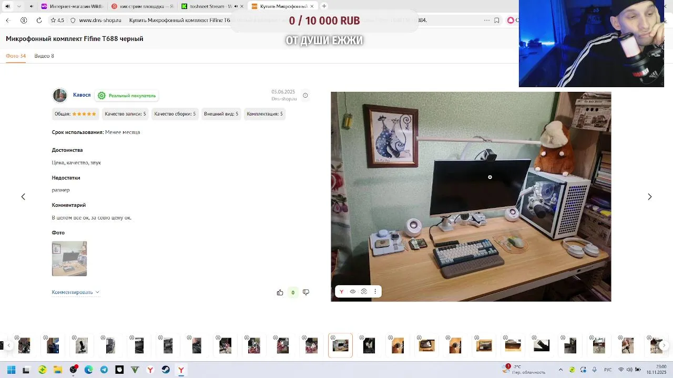
Task: Search the image with the Yandex Y overlay icon
Action: [x=342, y=291]
